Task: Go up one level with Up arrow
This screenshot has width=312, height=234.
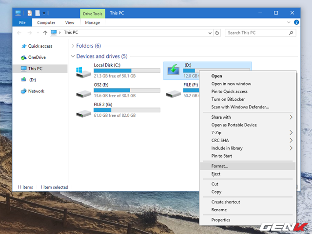Action: click(x=45, y=33)
